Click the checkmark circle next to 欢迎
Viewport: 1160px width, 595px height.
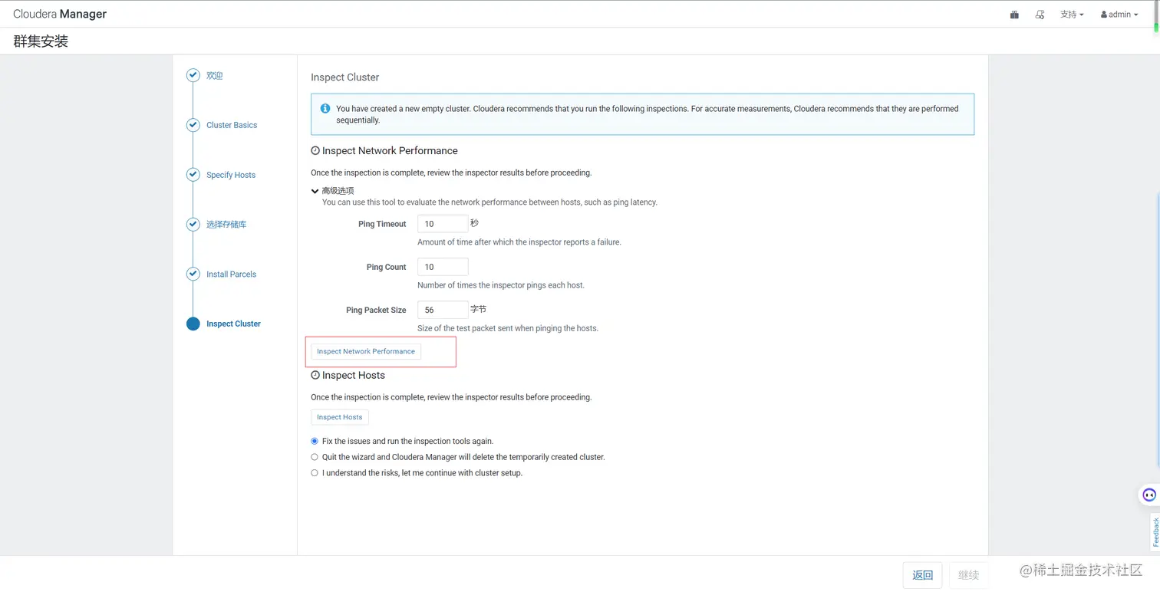[193, 76]
